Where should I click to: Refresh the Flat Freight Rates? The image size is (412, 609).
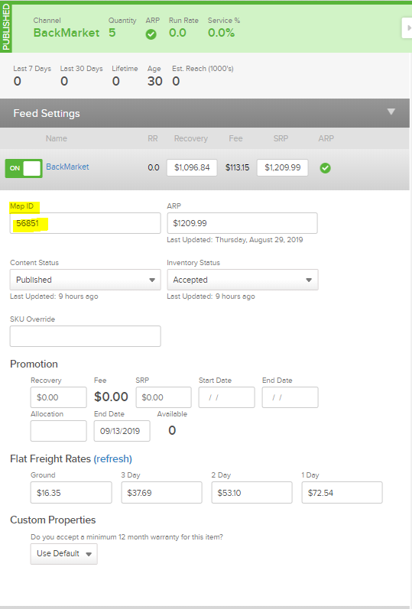click(112, 458)
